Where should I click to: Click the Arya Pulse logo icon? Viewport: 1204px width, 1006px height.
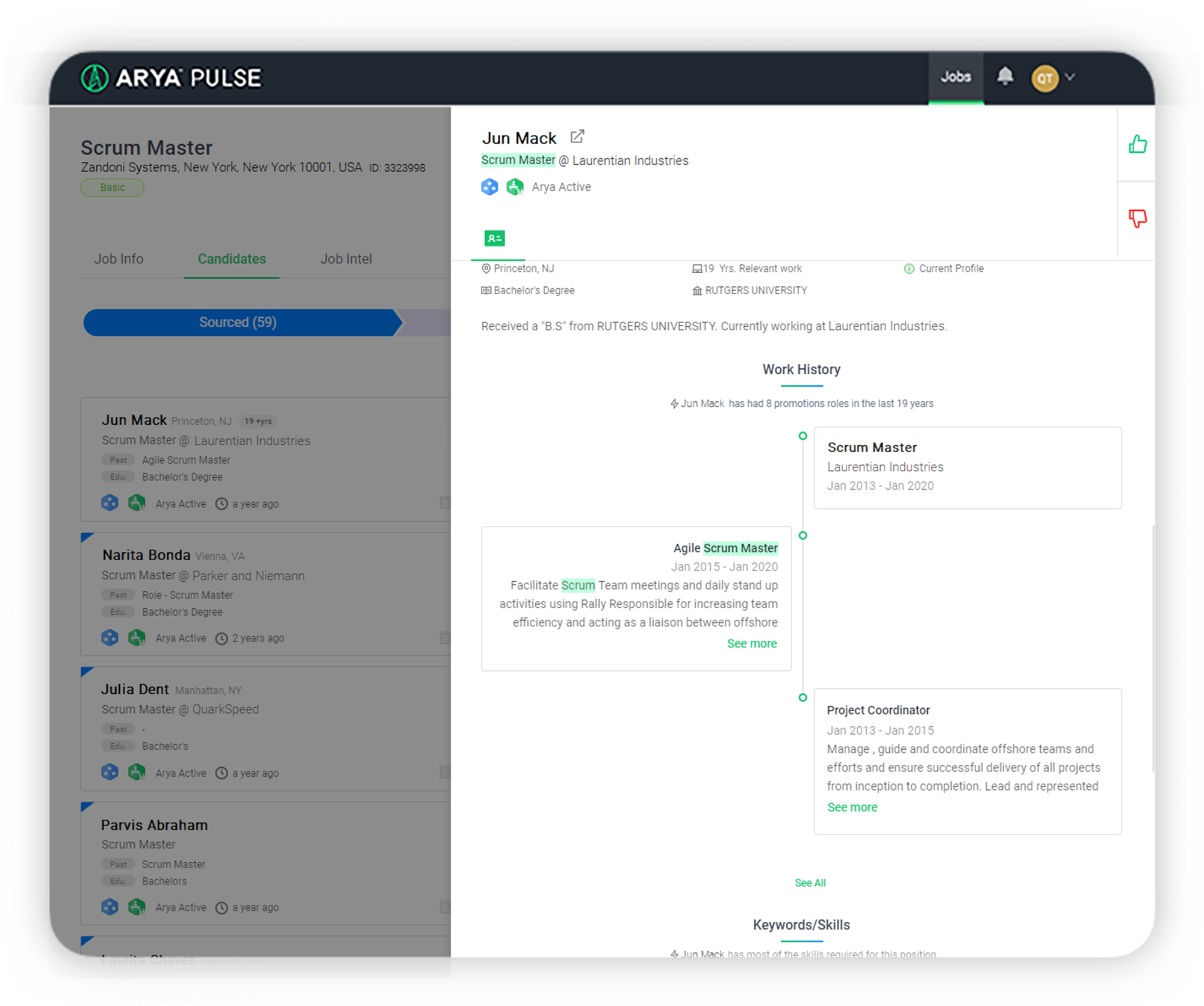[95, 78]
